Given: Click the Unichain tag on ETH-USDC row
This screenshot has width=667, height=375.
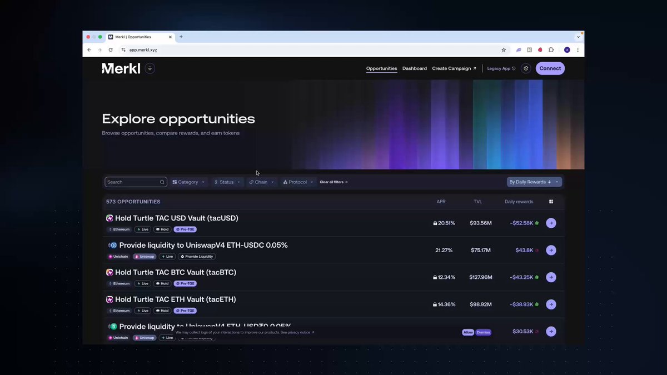Looking at the screenshot, I should click(x=118, y=257).
